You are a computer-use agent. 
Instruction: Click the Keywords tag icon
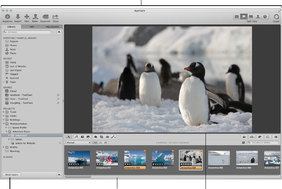(x=45, y=17)
